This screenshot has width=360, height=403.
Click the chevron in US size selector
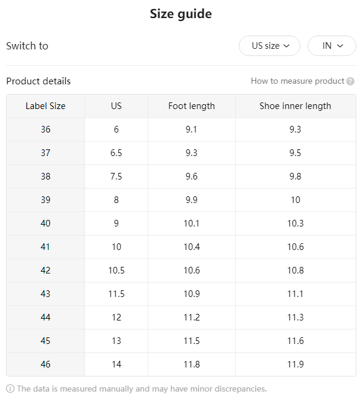pos(286,46)
